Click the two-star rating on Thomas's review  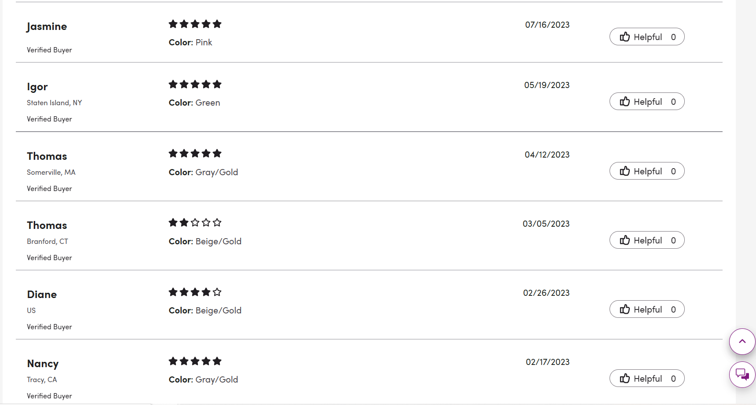195,223
